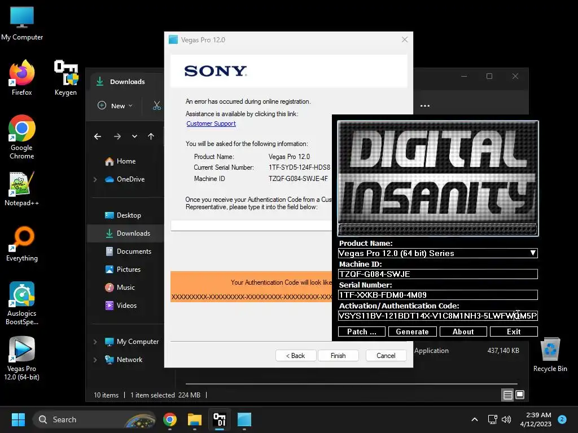Open the taskbar clock and date
Image resolution: width=578 pixels, height=433 pixels.
[x=535, y=419]
